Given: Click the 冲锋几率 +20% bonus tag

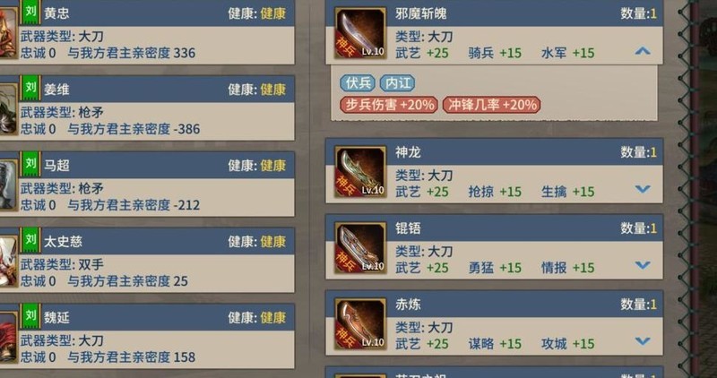Looking at the screenshot, I should 492,105.
